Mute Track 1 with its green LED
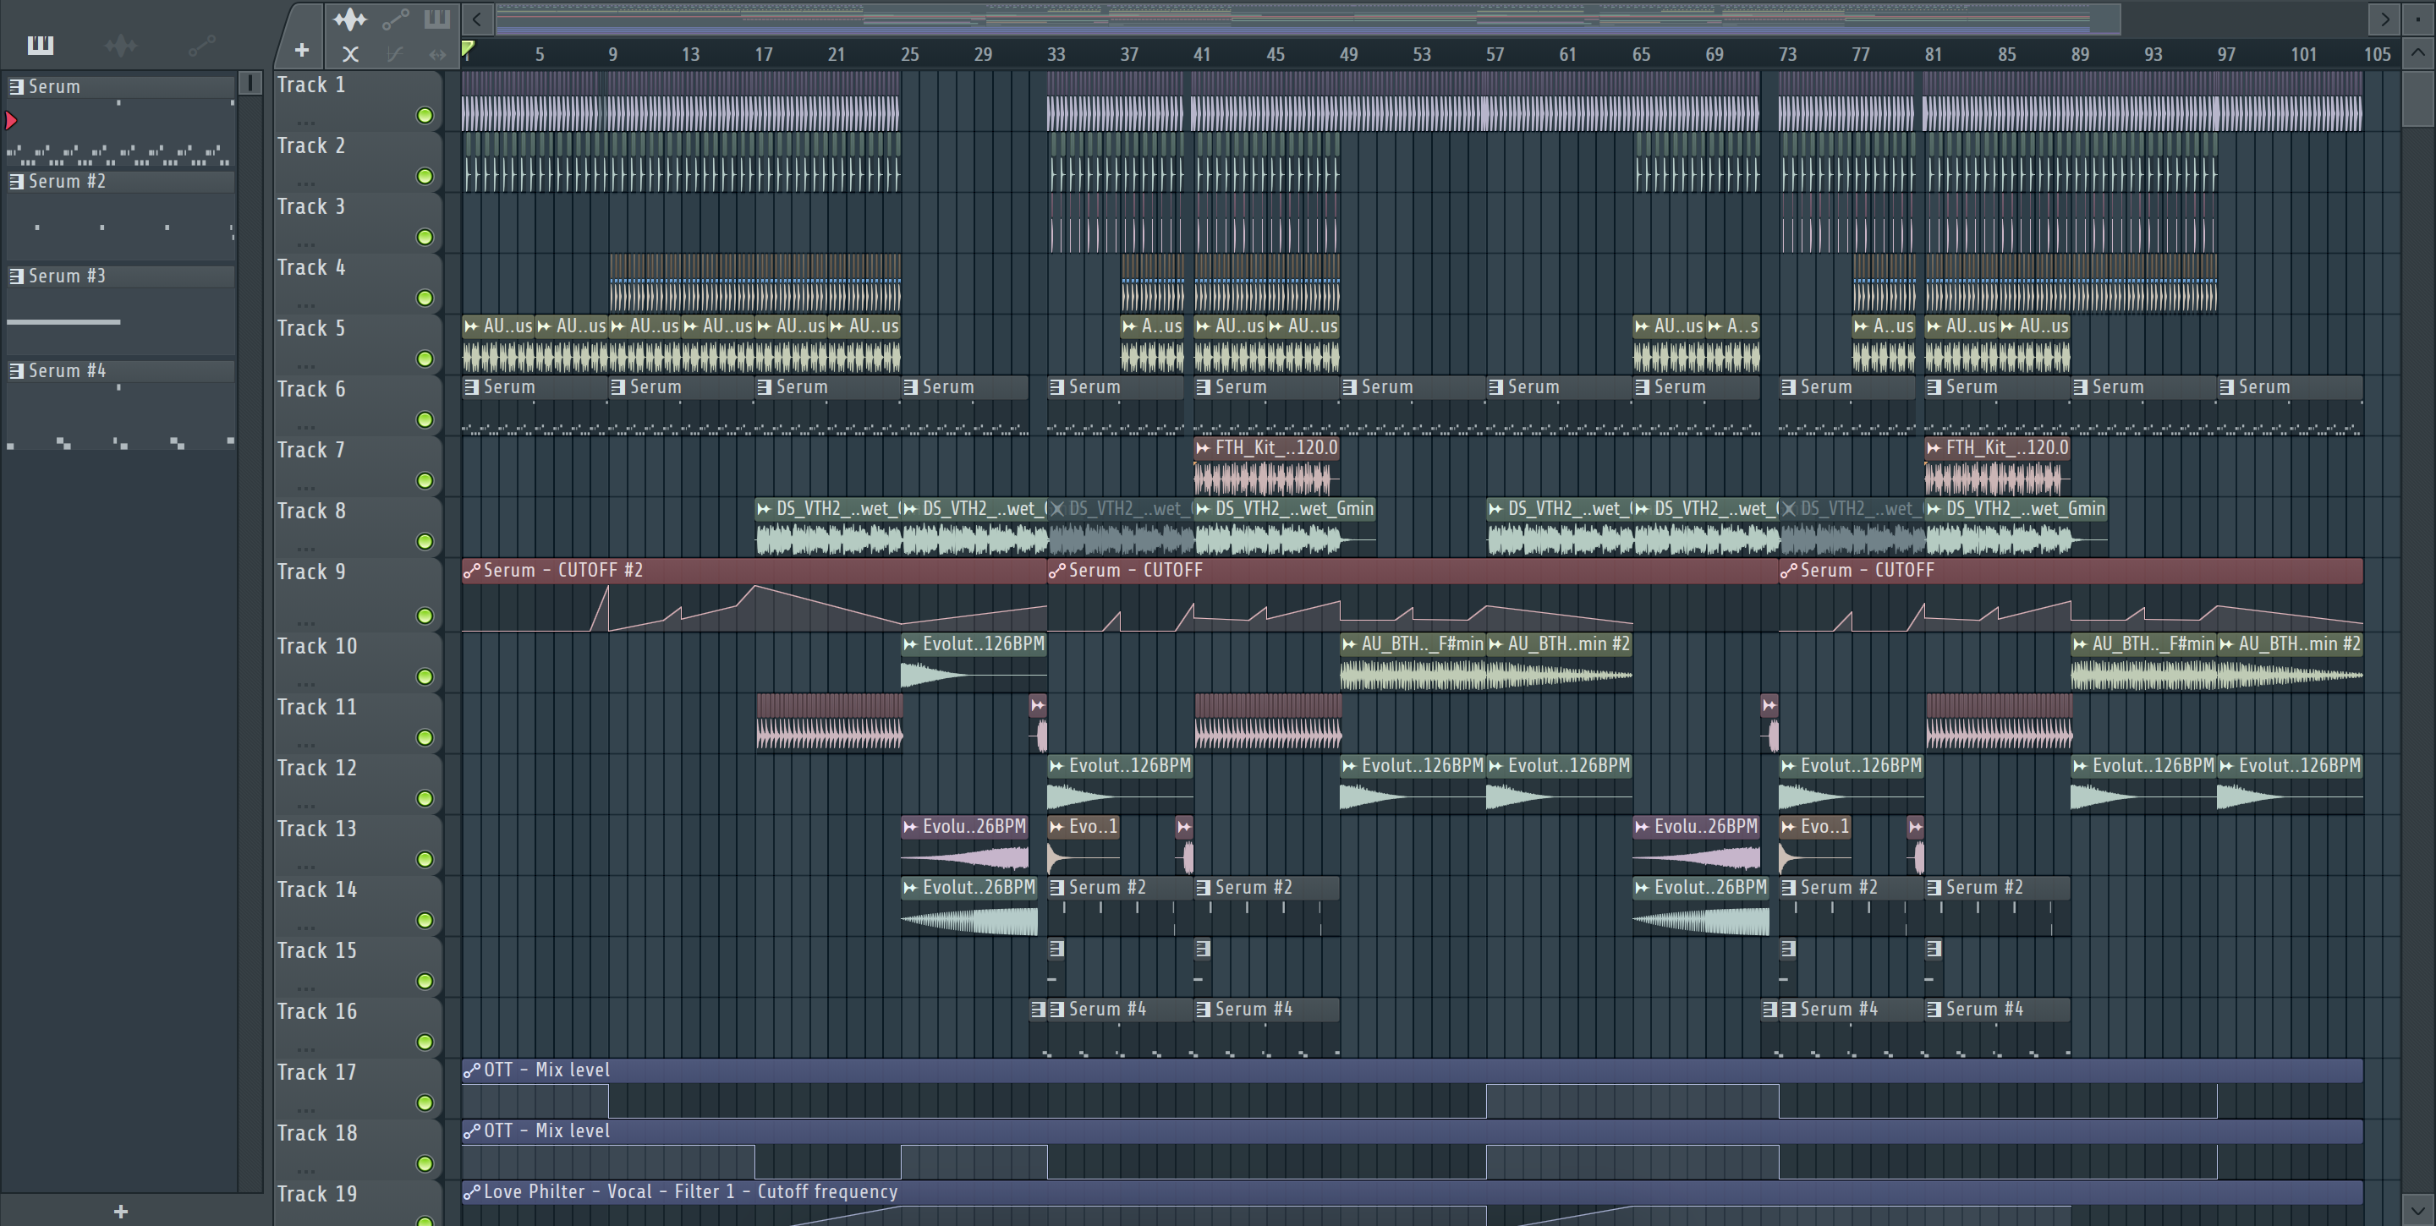This screenshot has width=2436, height=1226. point(425,115)
